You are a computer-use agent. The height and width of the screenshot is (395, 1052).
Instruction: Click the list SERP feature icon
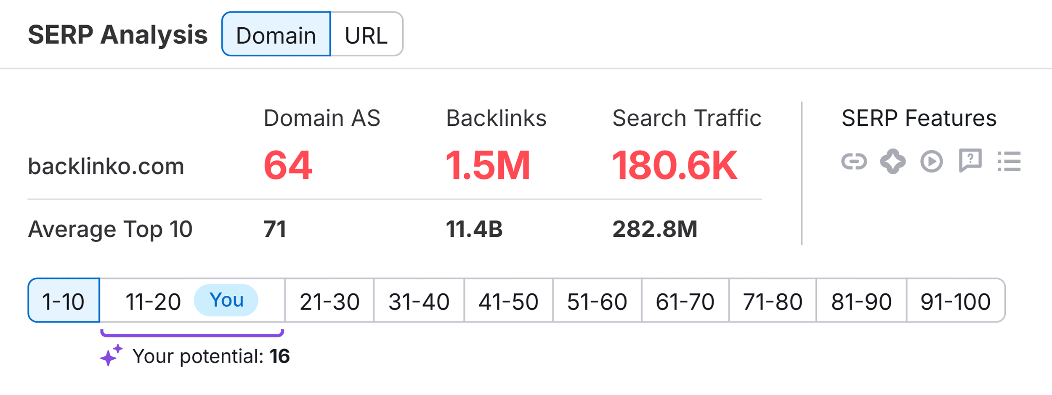click(1009, 161)
